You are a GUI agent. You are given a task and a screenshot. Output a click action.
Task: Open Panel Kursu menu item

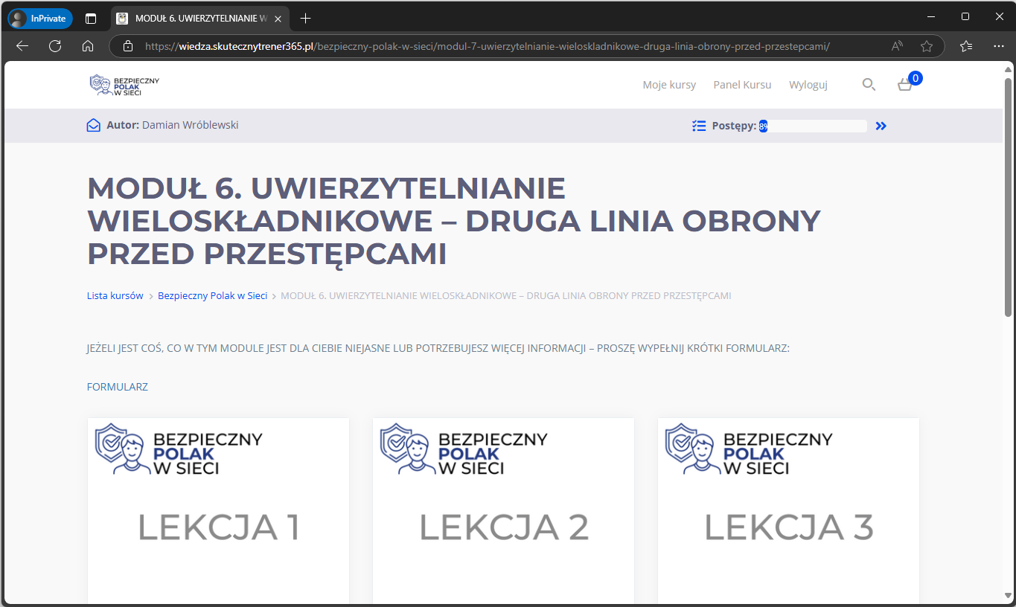coord(742,85)
